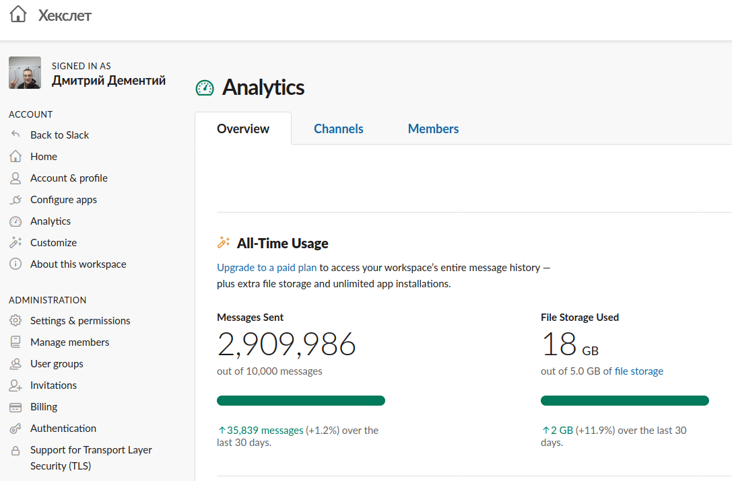
Task: Click the Manage members book icon
Action: [15, 342]
